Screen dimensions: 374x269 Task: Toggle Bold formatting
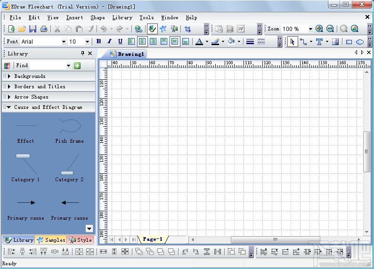(x=98, y=42)
